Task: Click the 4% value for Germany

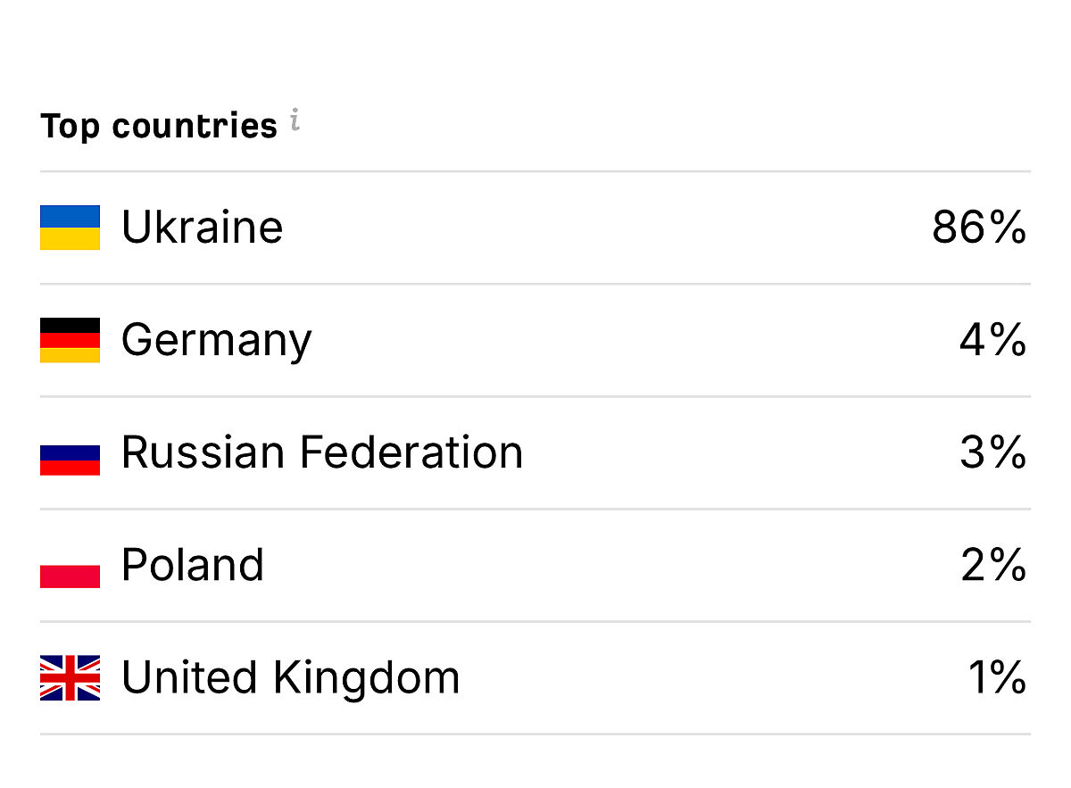Action: pos(992,340)
